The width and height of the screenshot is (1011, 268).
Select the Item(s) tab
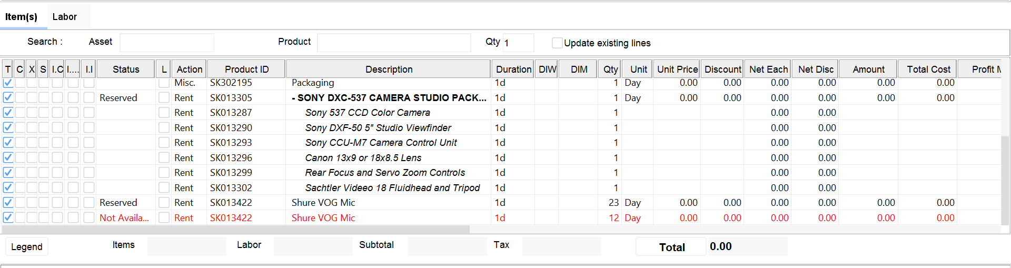(x=21, y=17)
